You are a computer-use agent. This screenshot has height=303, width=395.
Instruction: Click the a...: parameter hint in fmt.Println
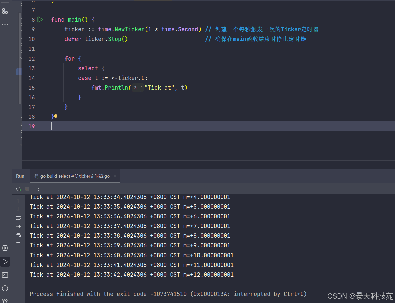pyautogui.click(x=138, y=88)
